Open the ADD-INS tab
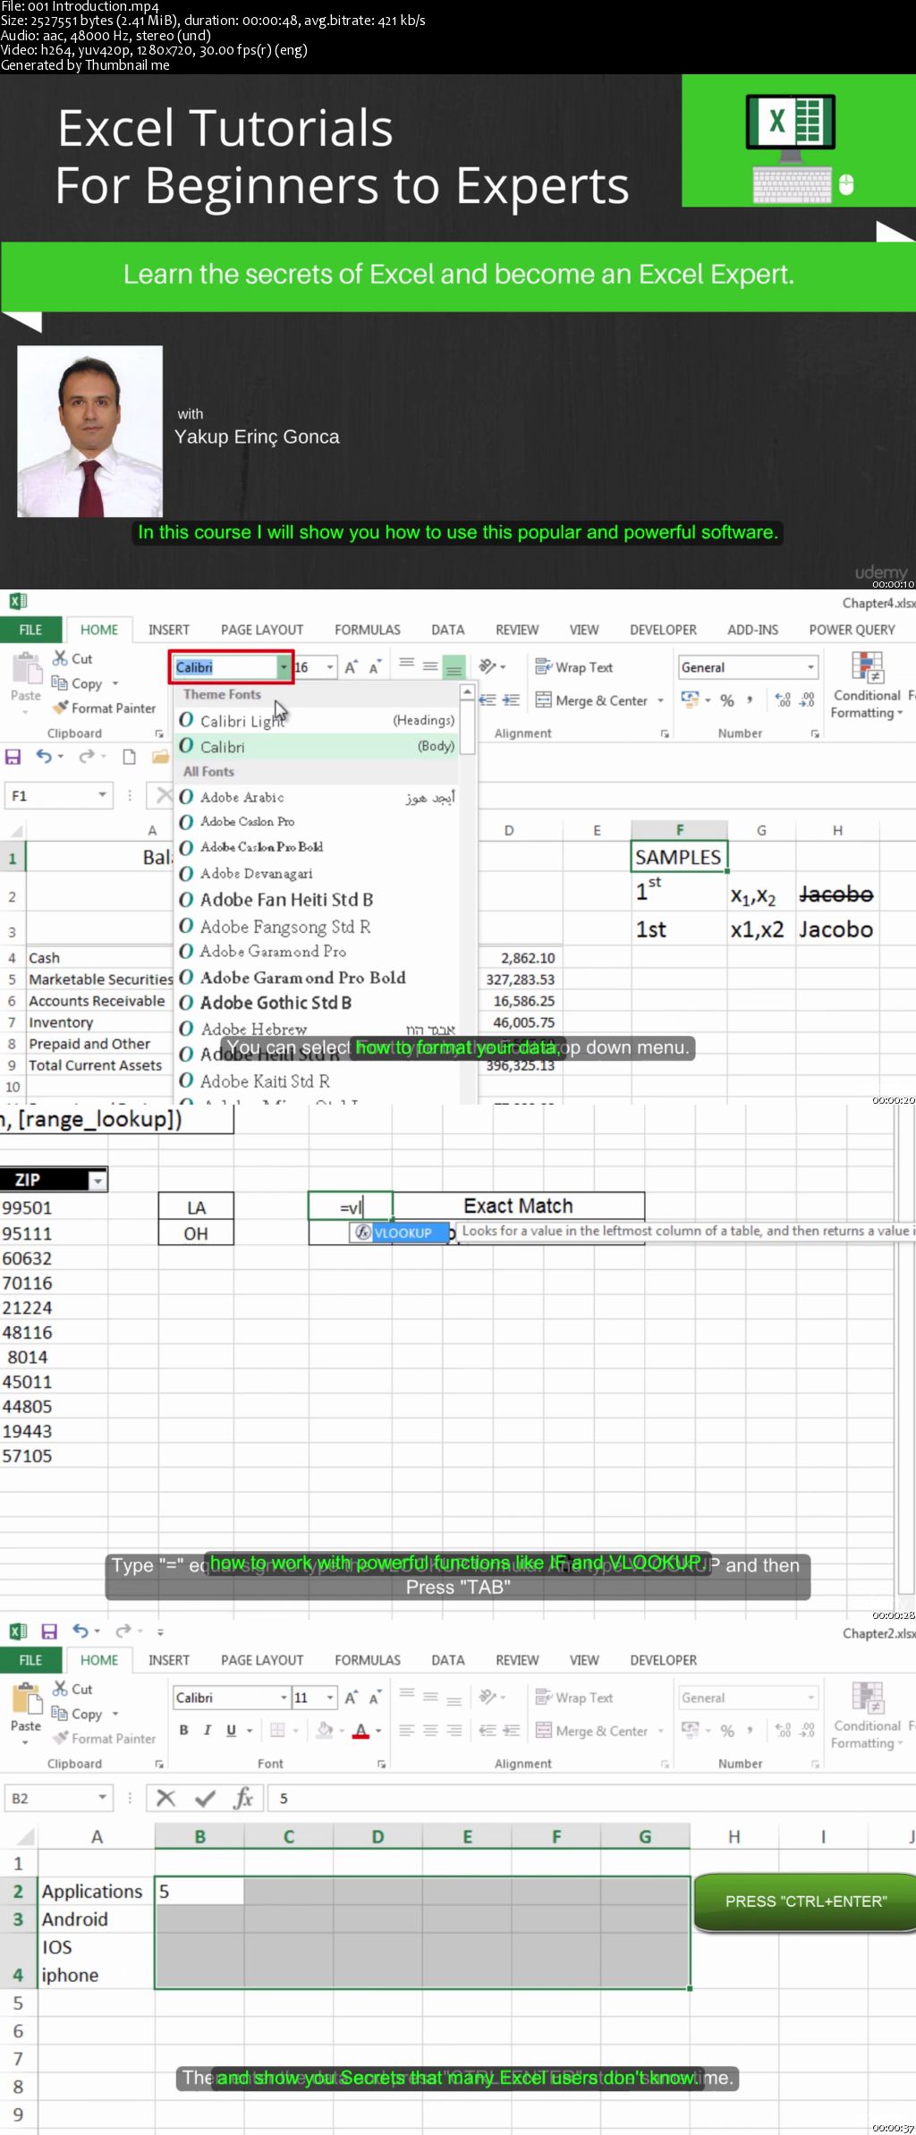Viewport: 916px width, 2135px height. 752,630
